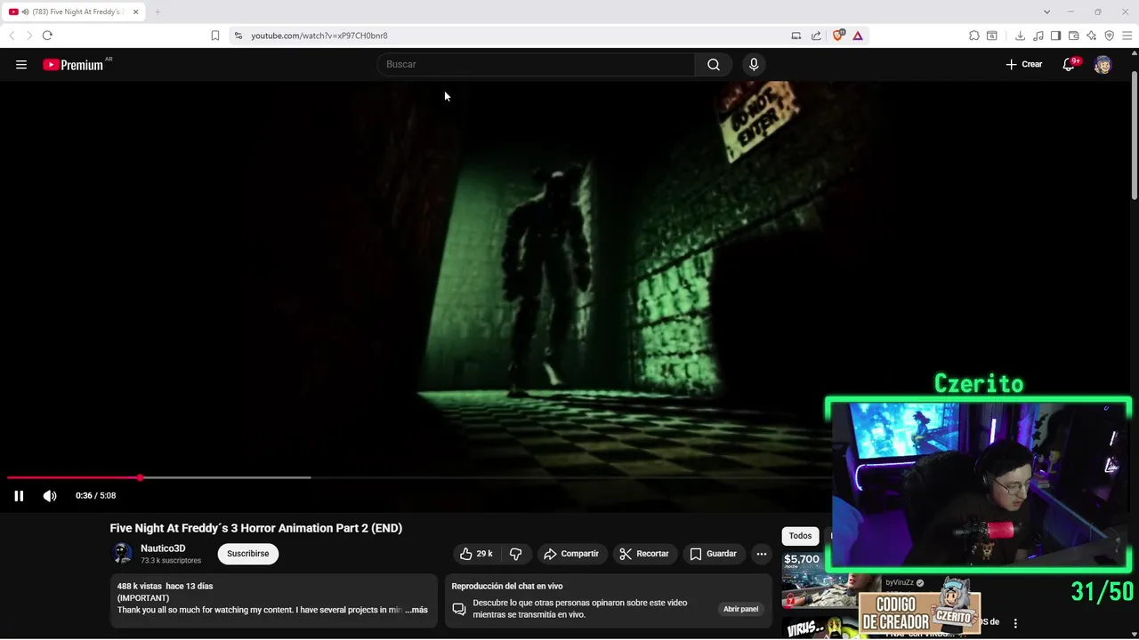The image size is (1139, 640).
Task: Open a new tab with plus
Action: coord(158,12)
